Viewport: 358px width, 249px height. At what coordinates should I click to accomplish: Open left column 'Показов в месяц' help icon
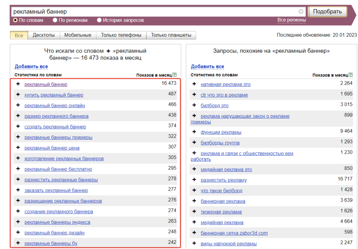pos(175,75)
